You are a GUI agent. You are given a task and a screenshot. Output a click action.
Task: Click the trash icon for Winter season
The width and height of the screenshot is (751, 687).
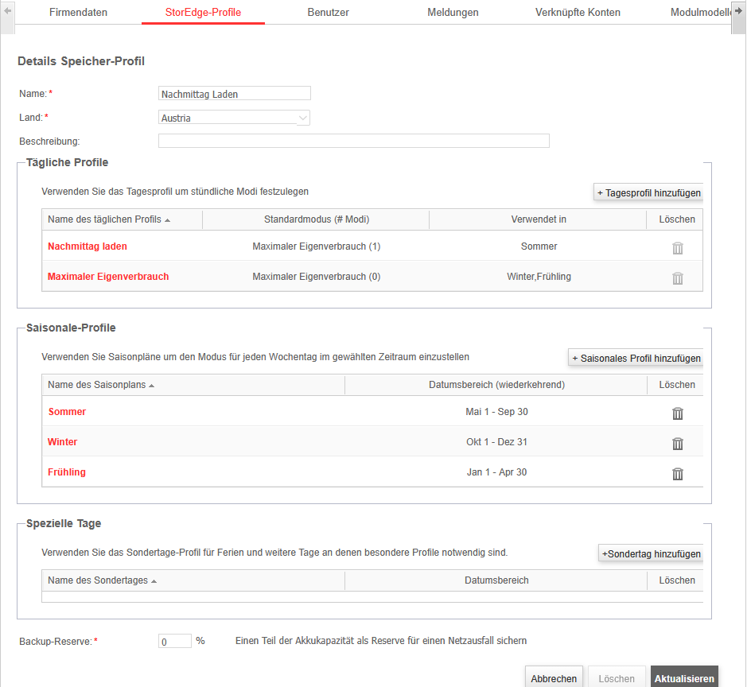tap(677, 444)
